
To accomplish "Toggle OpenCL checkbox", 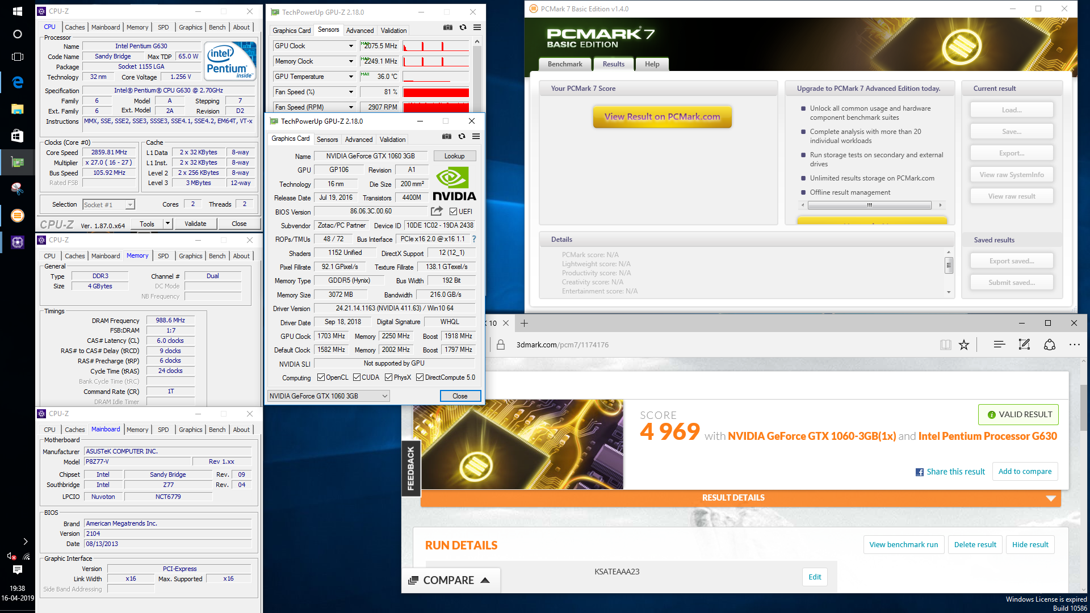I will click(321, 377).
